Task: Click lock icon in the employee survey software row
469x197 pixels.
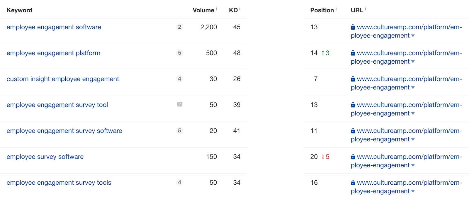Action: coord(353,157)
